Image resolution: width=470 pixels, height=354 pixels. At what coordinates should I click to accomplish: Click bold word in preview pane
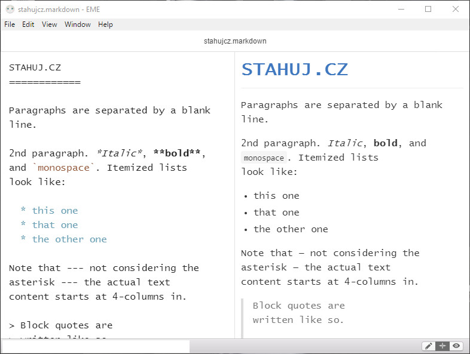(386, 143)
